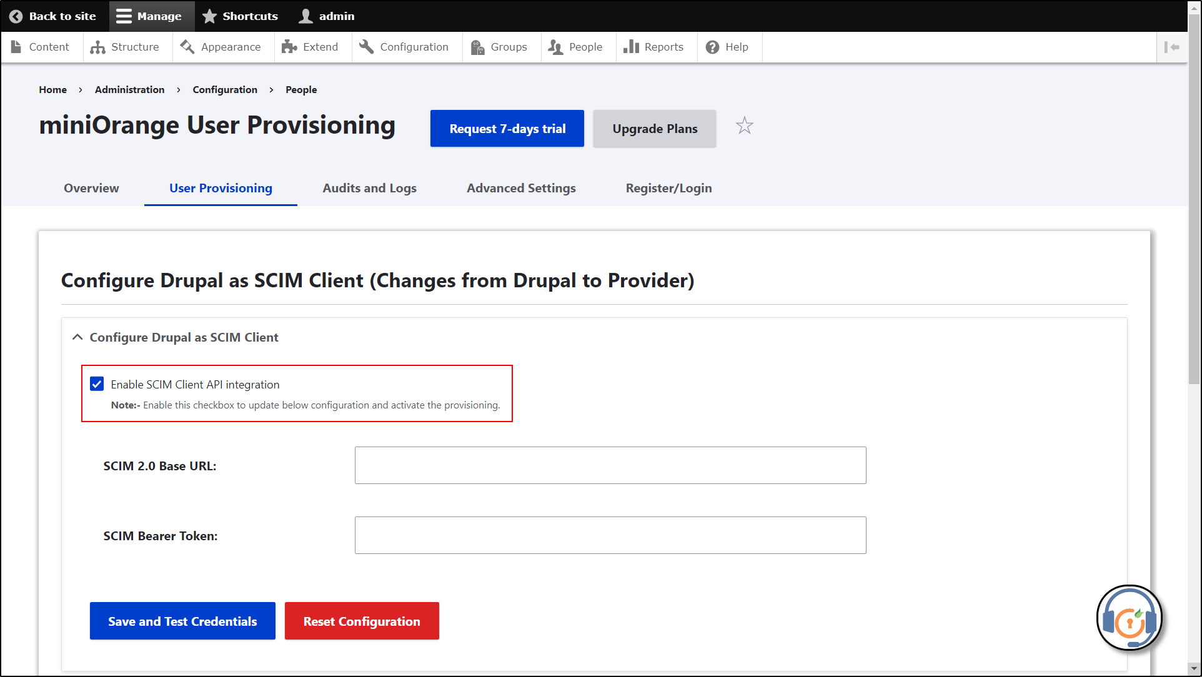This screenshot has height=677, width=1202.
Task: Click the Reset Configuration button
Action: tap(362, 621)
